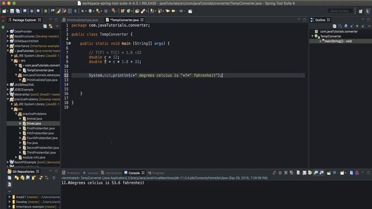Open the Outline view menu chevron

369,26
